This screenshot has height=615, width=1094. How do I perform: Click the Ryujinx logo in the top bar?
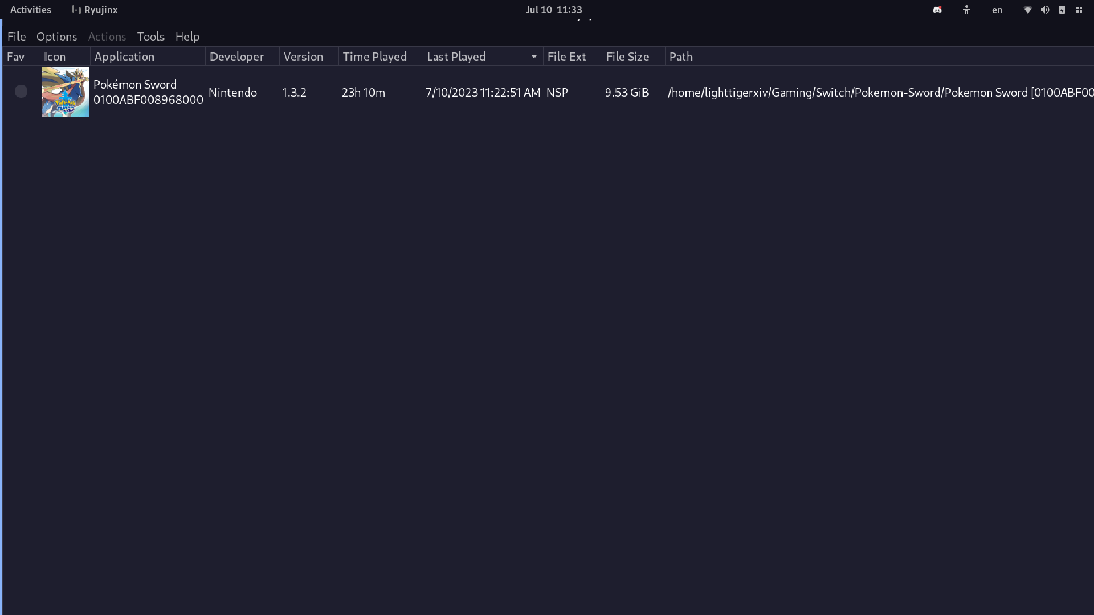76,10
